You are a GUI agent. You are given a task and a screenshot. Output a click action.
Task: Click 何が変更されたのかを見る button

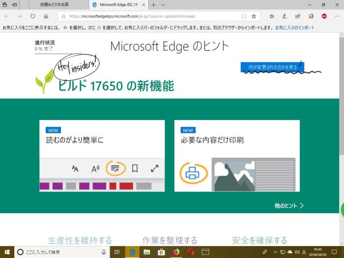(x=272, y=67)
